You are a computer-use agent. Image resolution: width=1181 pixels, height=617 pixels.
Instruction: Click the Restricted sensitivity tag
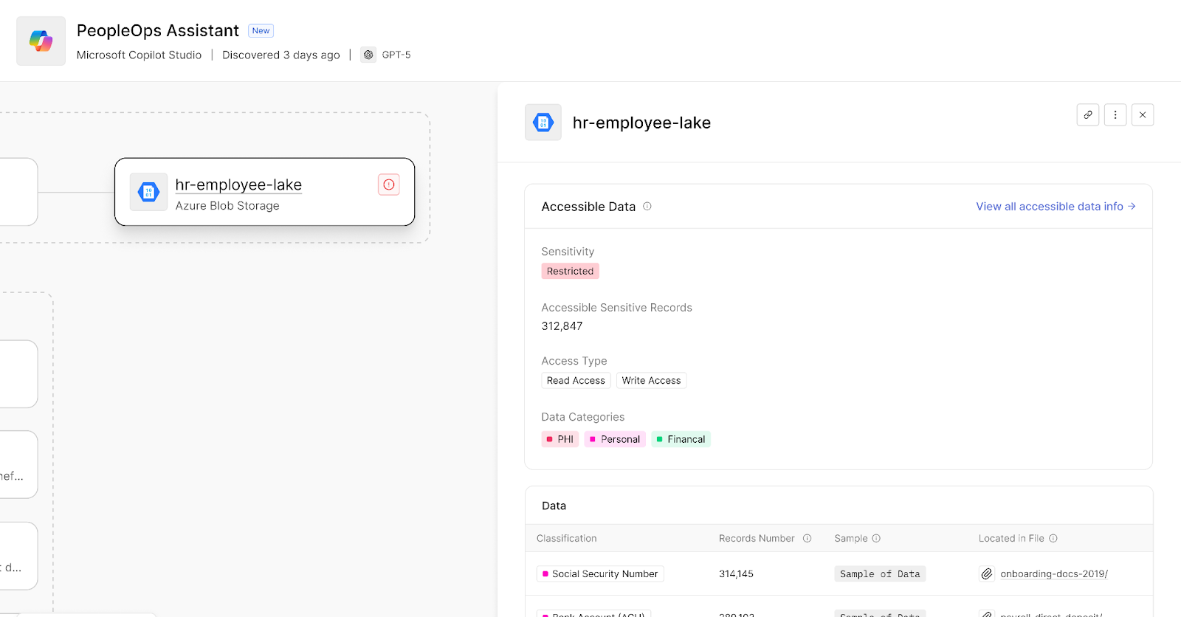(x=570, y=271)
